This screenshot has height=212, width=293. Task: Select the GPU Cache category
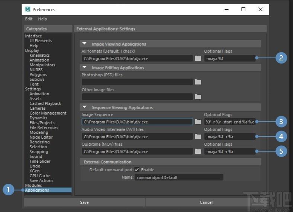pyautogui.click(x=40, y=176)
